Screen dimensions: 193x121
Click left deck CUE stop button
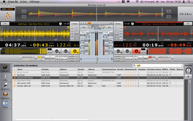(x=57, y=51)
